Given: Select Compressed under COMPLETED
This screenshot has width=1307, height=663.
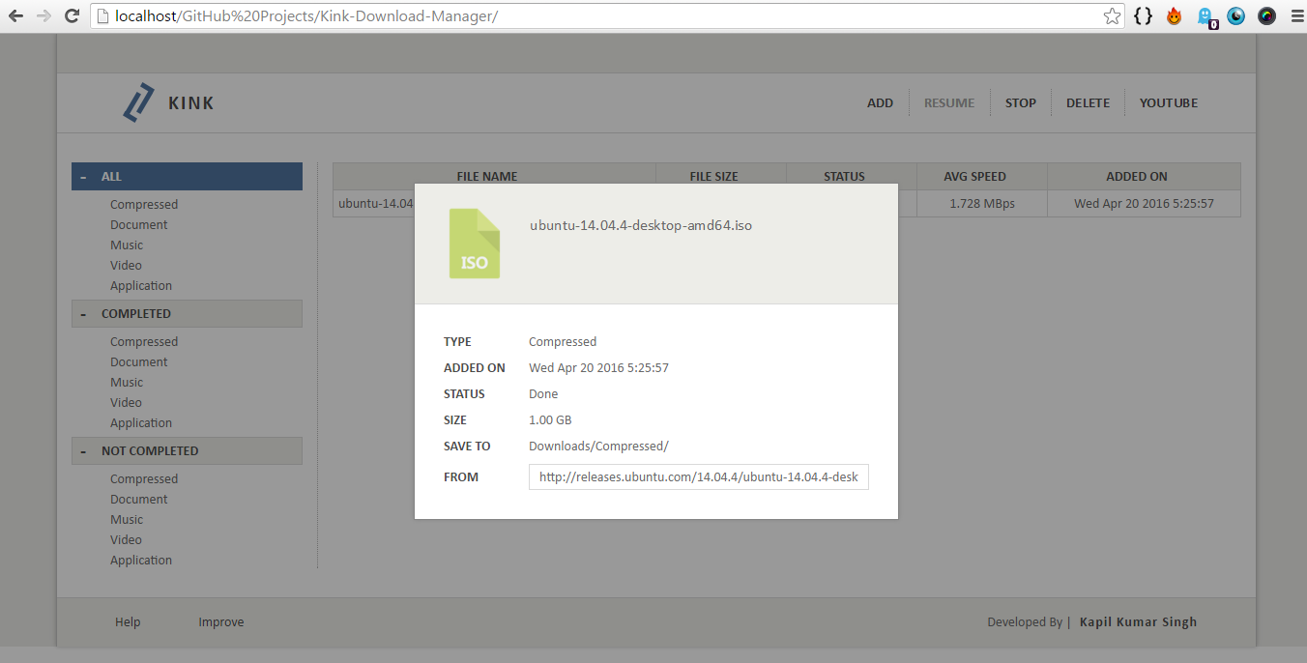Looking at the screenshot, I should click(144, 341).
